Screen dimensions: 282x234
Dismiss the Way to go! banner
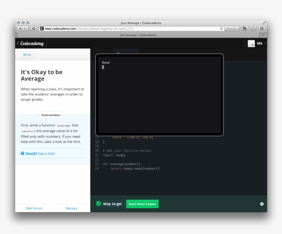coord(262,204)
